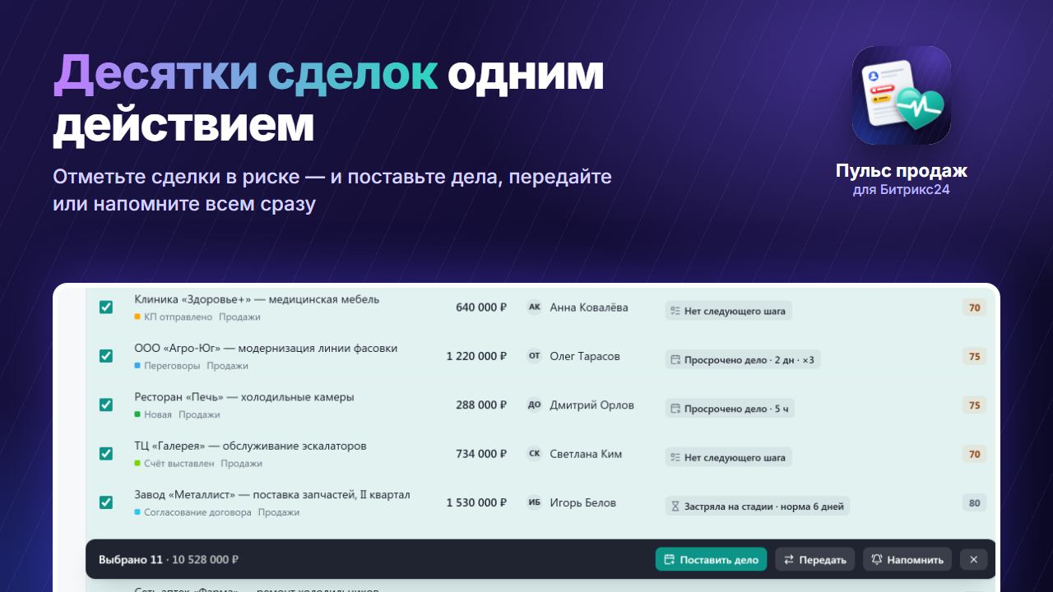Click the Нет следующего шага tag for Клиника
Image resolution: width=1053 pixels, height=592 pixels.
pyautogui.click(x=729, y=311)
